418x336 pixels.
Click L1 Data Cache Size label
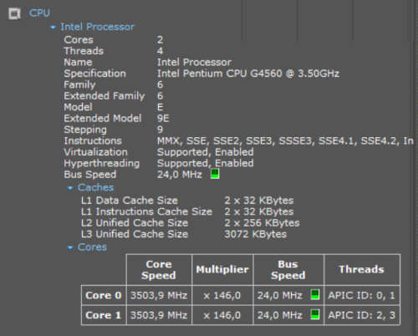(130, 201)
